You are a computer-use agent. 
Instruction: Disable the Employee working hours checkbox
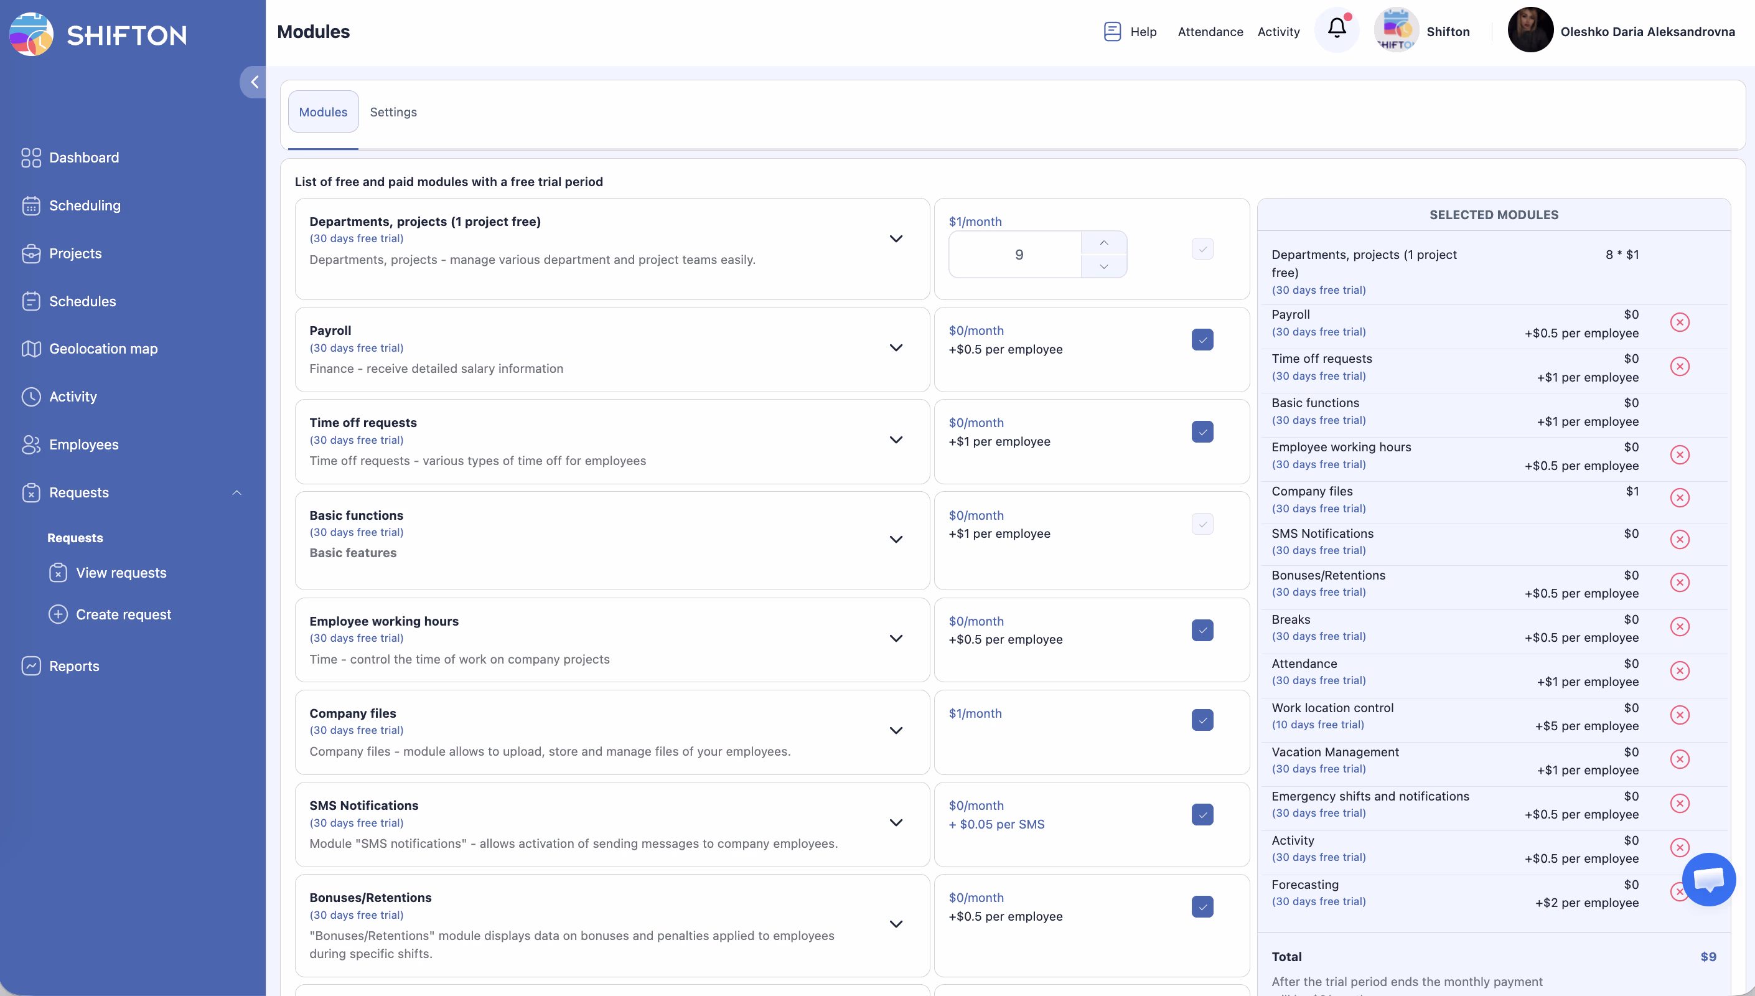pos(1202,630)
